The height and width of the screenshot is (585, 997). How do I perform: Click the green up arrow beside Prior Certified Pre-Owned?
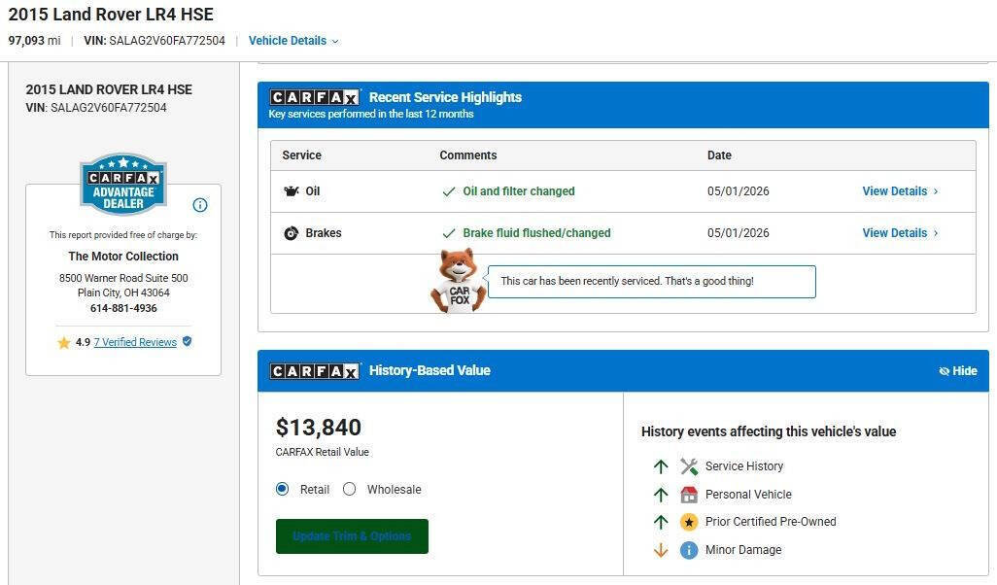661,522
